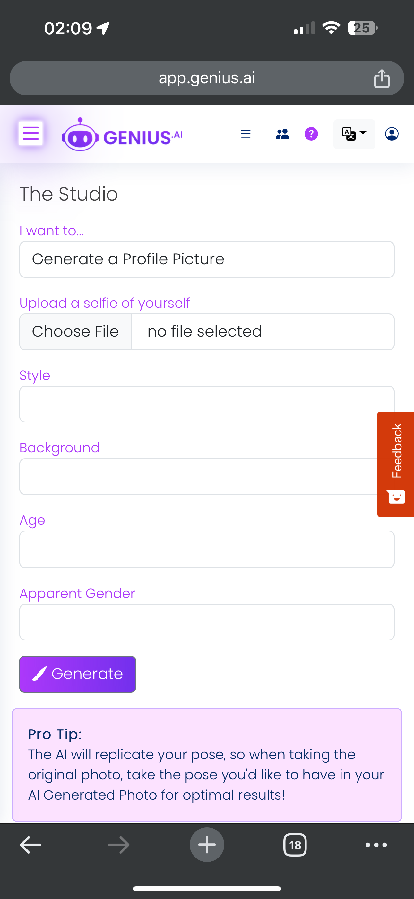414x899 pixels.
Task: Expand the Apparent Gender dropdown
Action: (207, 622)
